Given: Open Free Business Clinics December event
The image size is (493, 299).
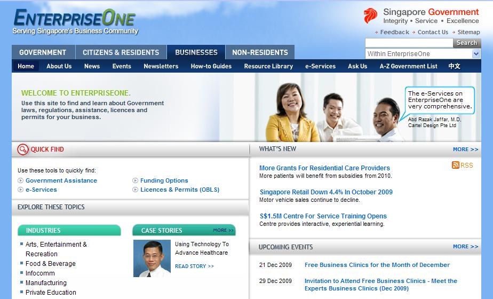Looking at the screenshot, I should 377,265.
